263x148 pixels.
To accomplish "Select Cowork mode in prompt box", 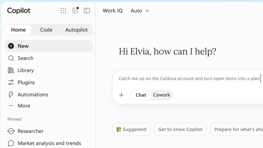I will pos(162,95).
